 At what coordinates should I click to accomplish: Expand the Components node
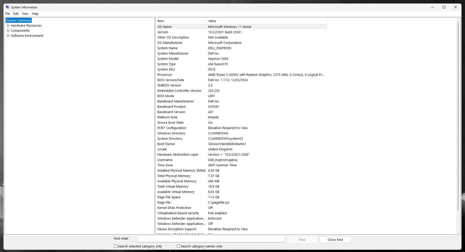(x=8, y=31)
